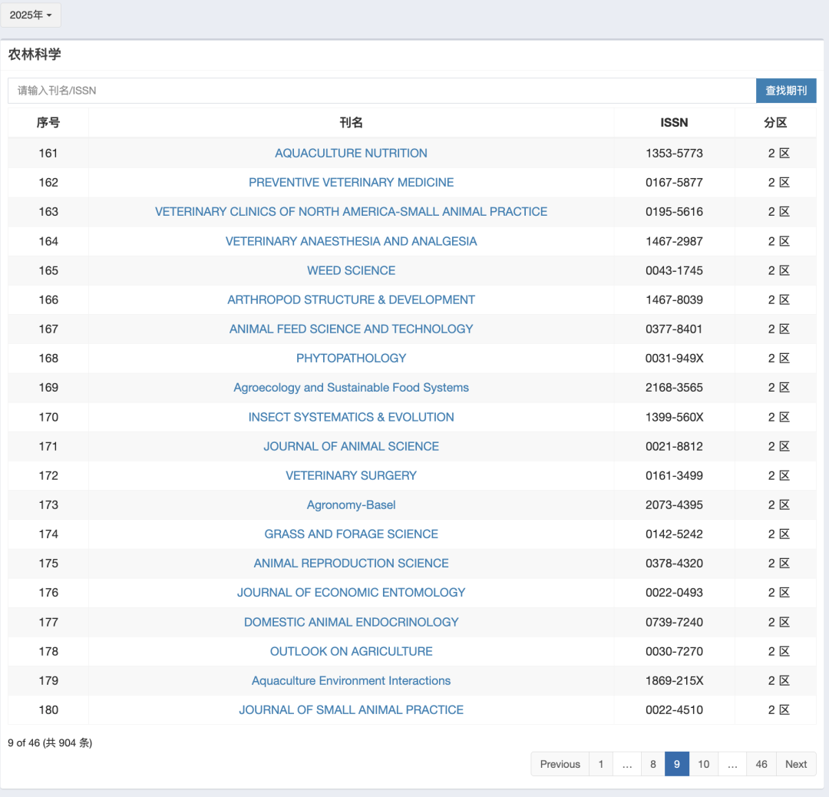The image size is (829, 797).
Task: Open VETERINARY SURGERY journal link
Action: (x=351, y=475)
